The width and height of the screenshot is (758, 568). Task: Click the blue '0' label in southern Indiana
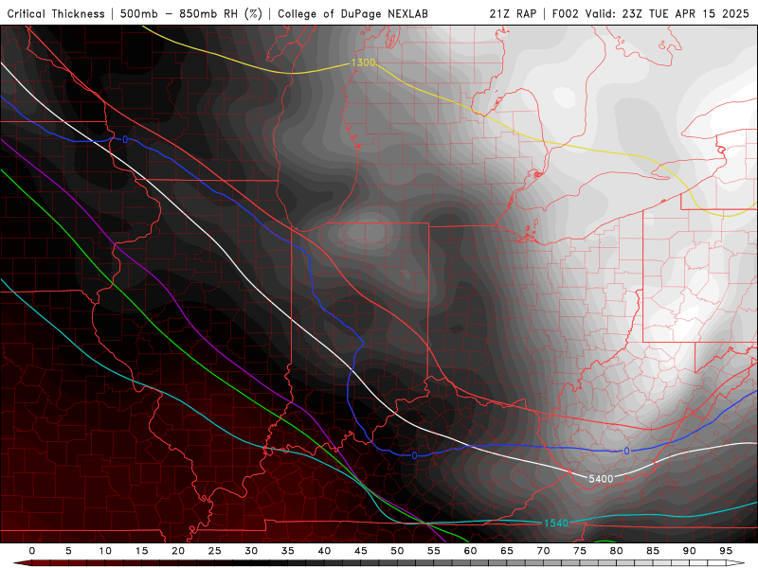[x=414, y=455]
